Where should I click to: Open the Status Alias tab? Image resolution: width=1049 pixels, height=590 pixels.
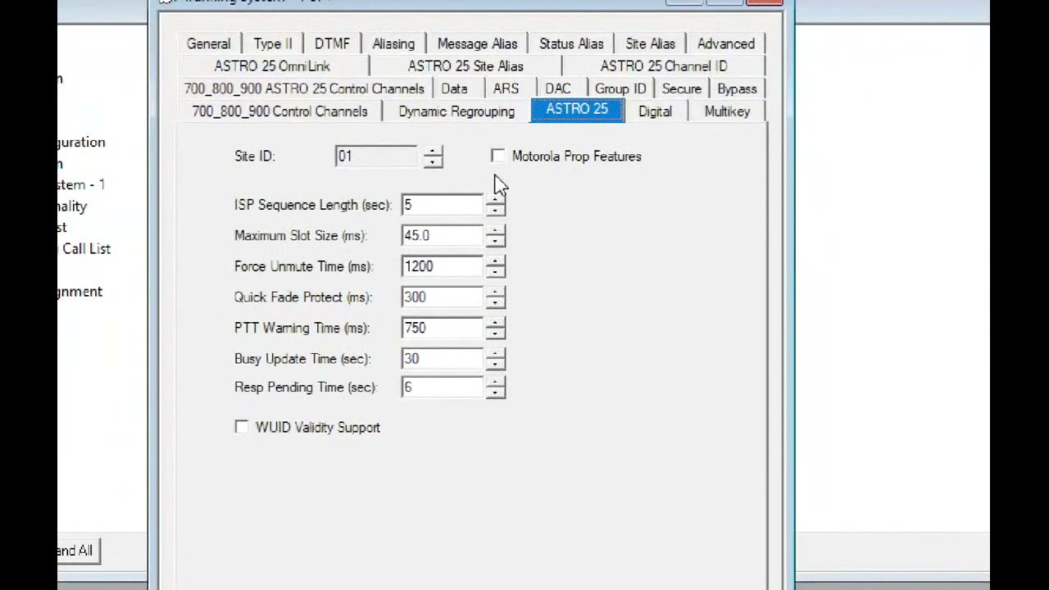pos(571,43)
